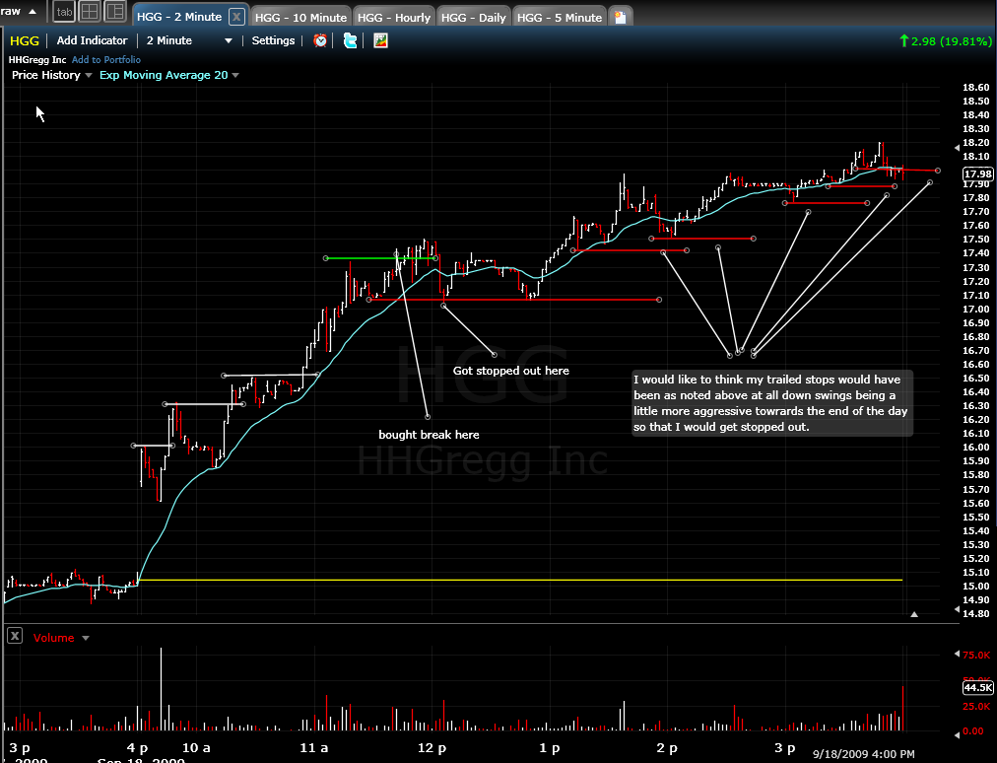The image size is (997, 763).
Task: Select the split-panel layout icon
Action: 115,12
